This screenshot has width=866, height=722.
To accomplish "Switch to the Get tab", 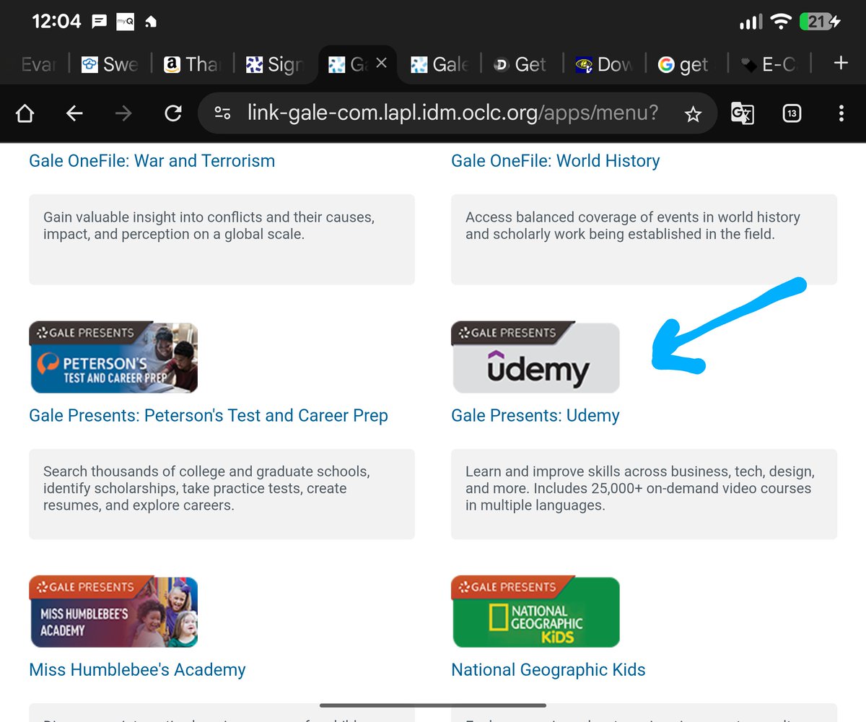I will (521, 64).
